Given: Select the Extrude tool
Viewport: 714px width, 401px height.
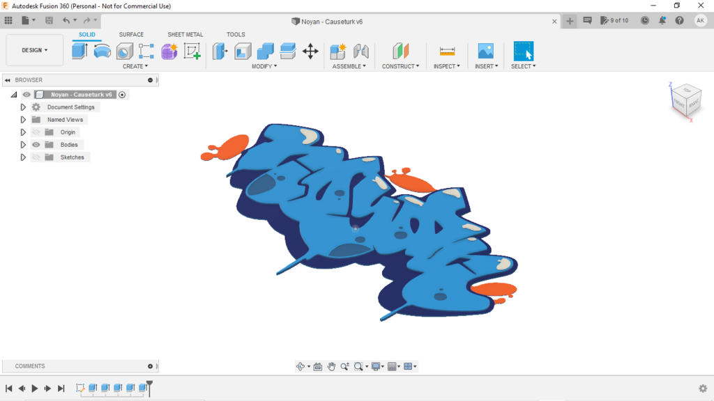Looking at the screenshot, I should tap(79, 51).
